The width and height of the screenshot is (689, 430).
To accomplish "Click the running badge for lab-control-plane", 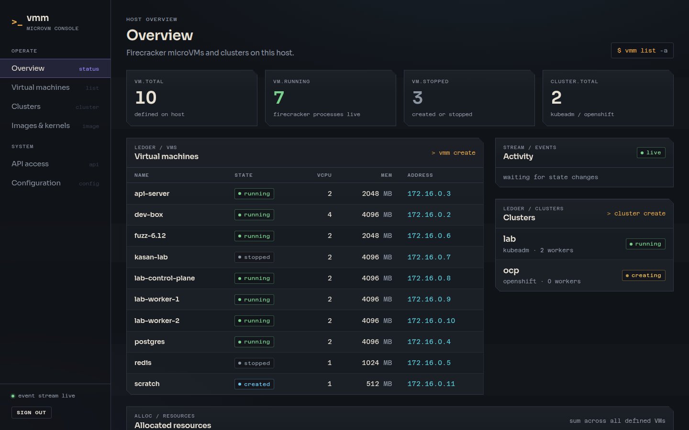I will (x=254, y=278).
